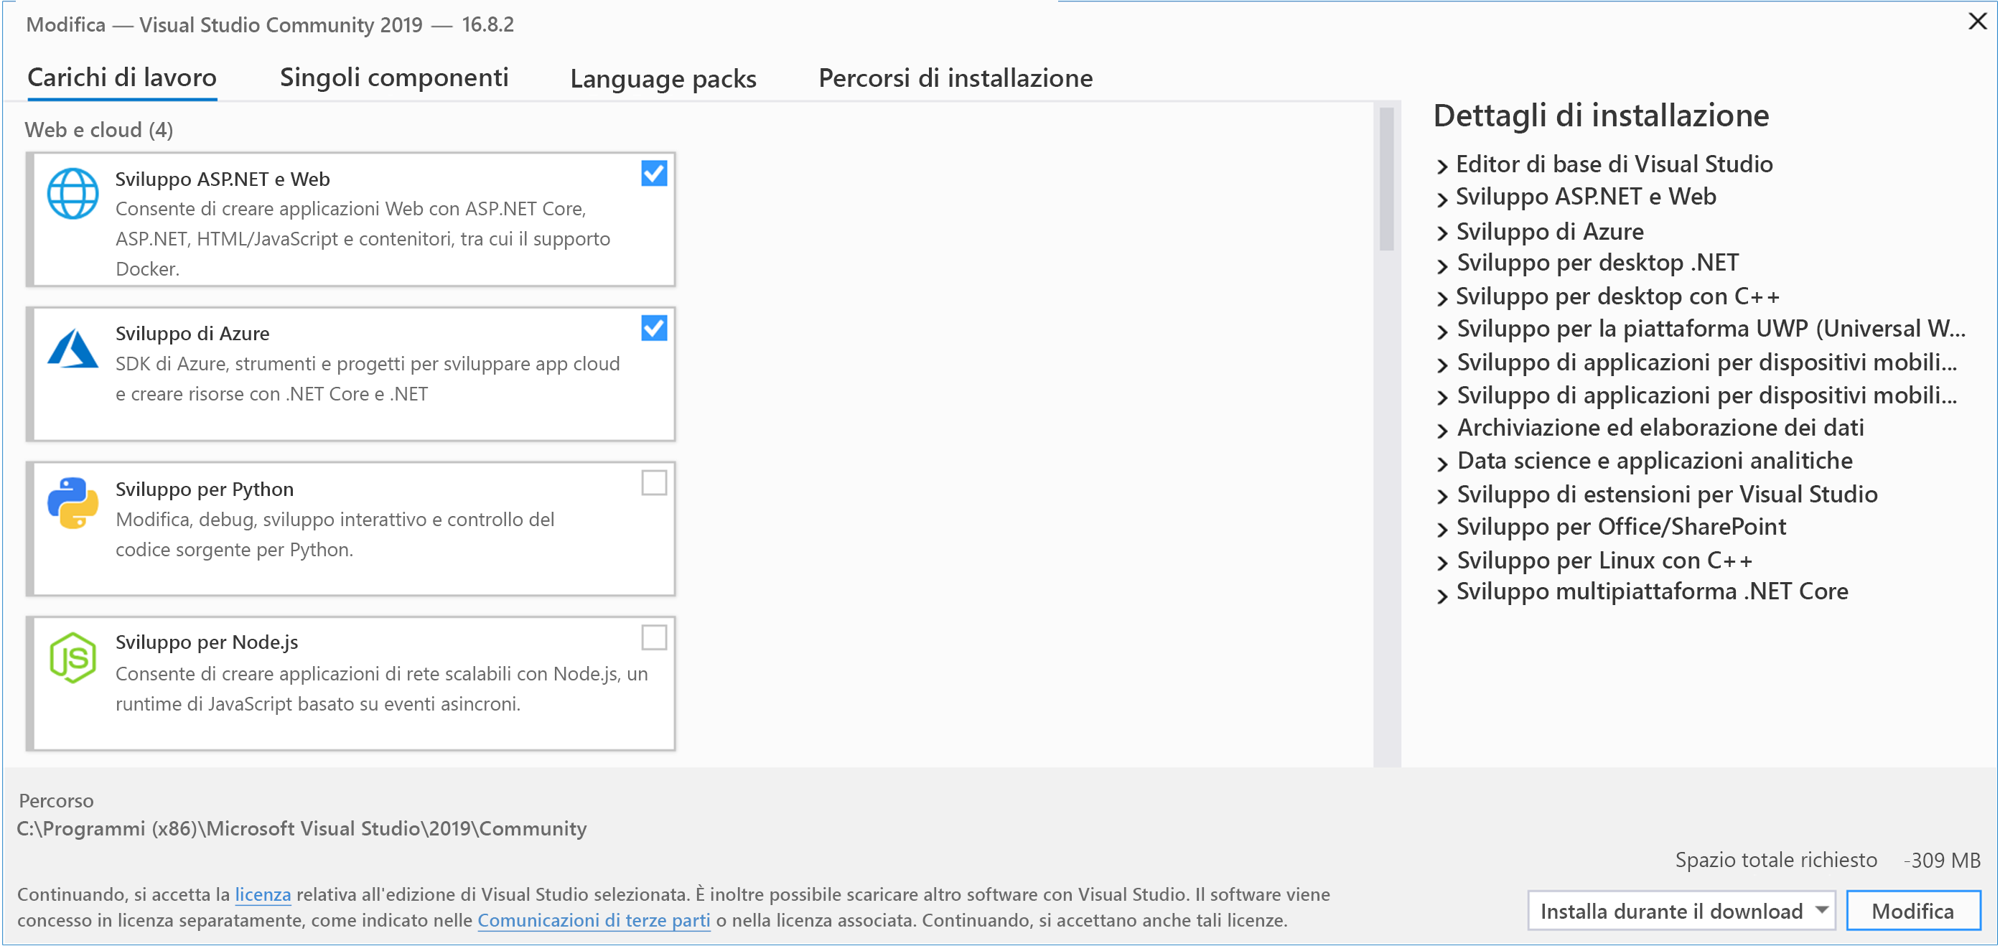Open Comunicazioni di terze parti link
Image resolution: width=2000 pixels, height=946 pixels.
[x=593, y=919]
